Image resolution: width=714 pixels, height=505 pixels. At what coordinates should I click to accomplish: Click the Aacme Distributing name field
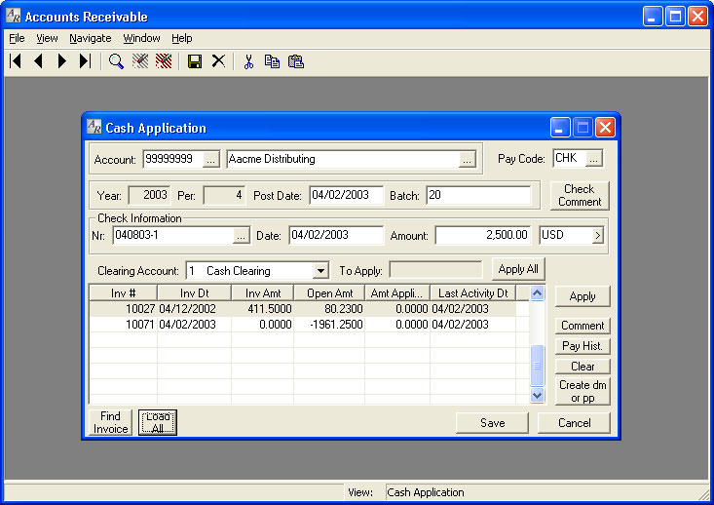343,160
